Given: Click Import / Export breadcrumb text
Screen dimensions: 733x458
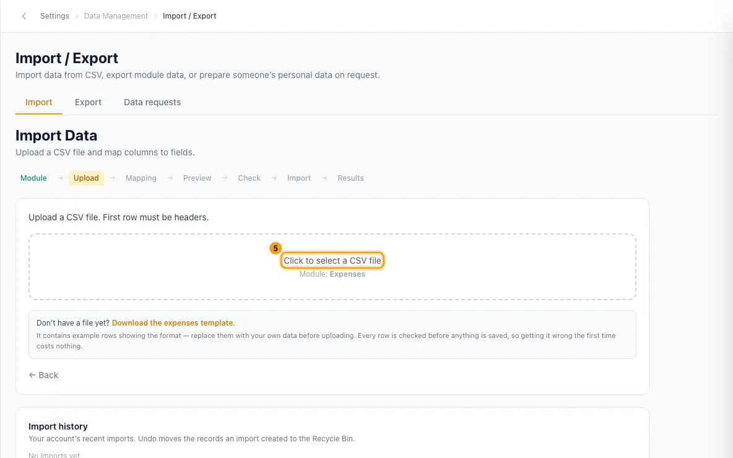Looking at the screenshot, I should 189,16.
